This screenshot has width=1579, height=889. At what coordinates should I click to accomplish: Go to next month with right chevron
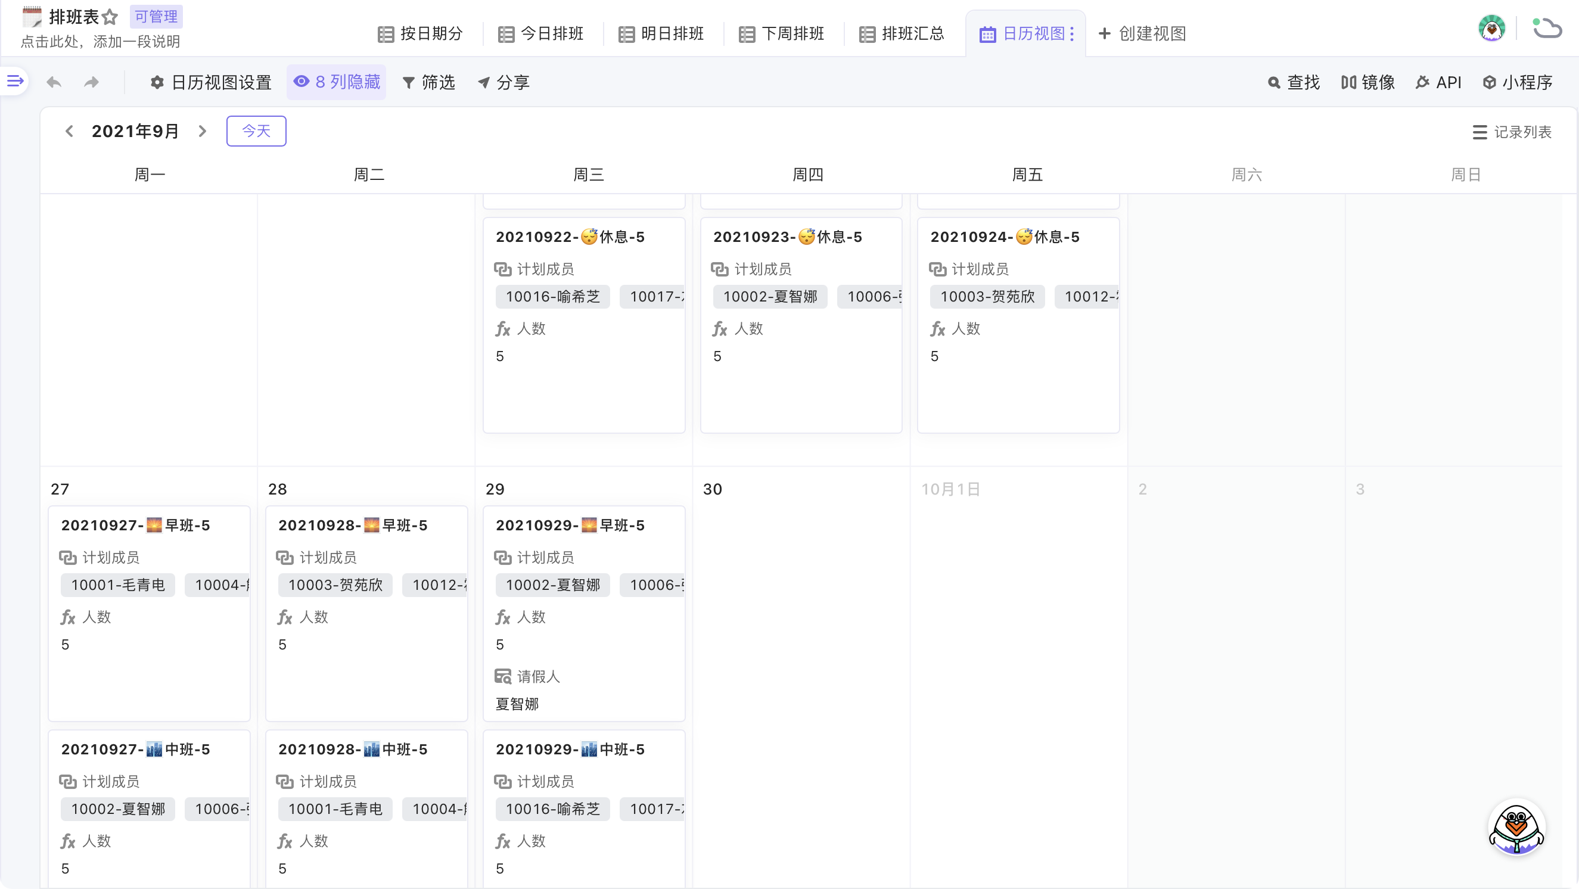pos(202,131)
